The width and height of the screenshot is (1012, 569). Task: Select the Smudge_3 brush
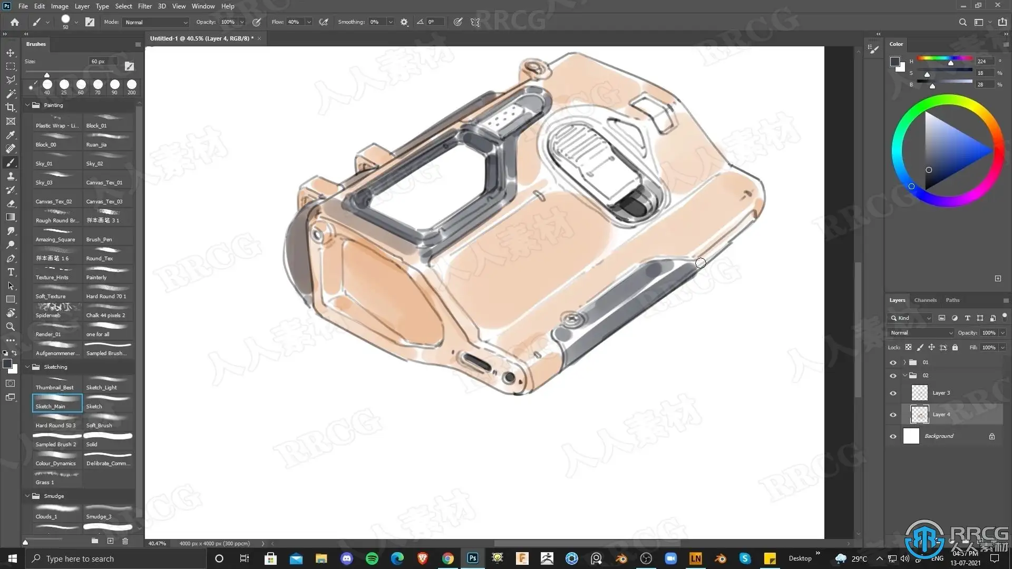[x=108, y=513]
